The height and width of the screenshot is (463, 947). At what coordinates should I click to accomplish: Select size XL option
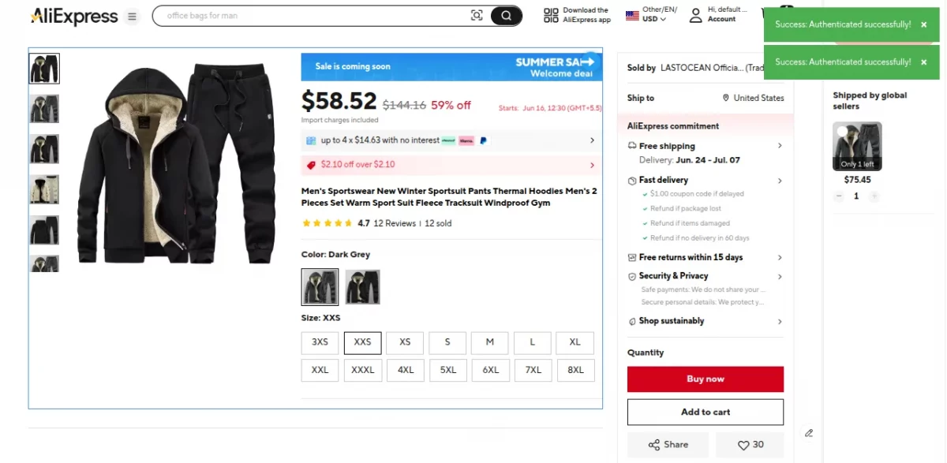click(x=575, y=342)
